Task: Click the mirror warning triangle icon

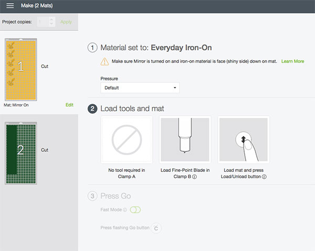Action: (104, 61)
